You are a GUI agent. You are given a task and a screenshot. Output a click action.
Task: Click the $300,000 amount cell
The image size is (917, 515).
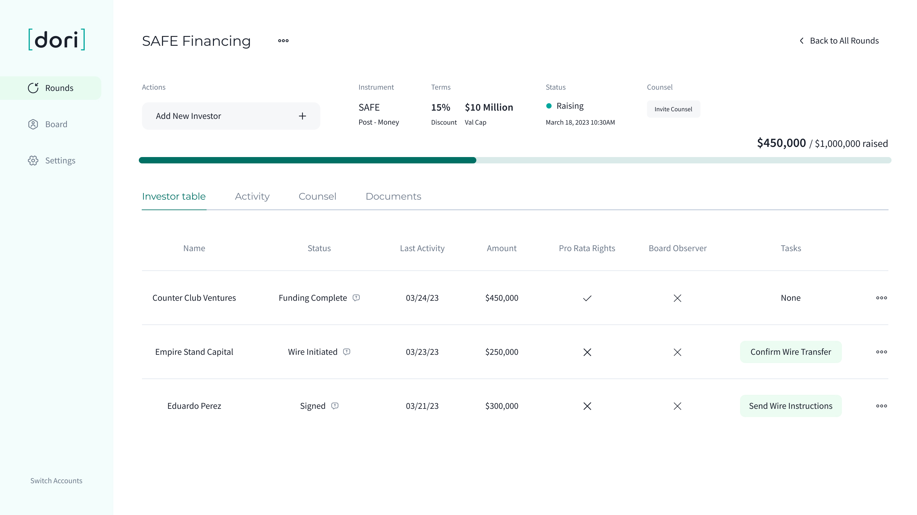click(x=501, y=406)
